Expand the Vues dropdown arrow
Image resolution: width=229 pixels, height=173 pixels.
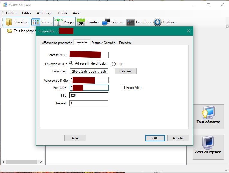point(51,22)
